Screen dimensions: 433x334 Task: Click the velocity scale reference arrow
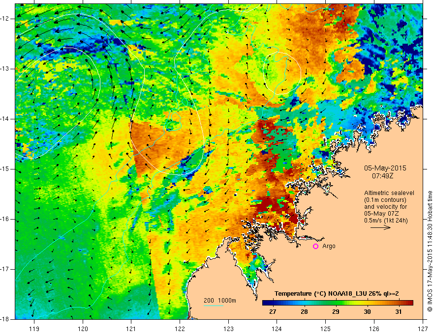(380, 227)
